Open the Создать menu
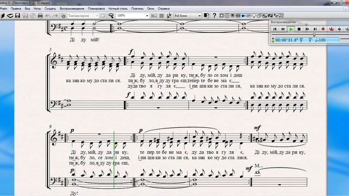Screen dimensions: 349x196 (x=50, y=9)
